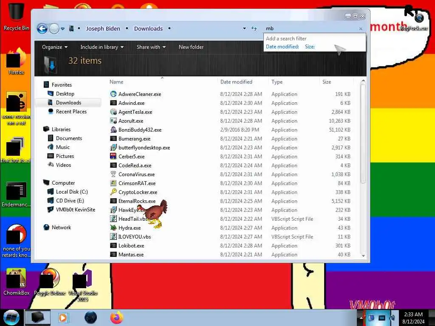Select the AgentTesla.exe file icon
The image size is (435, 326).
click(113, 112)
